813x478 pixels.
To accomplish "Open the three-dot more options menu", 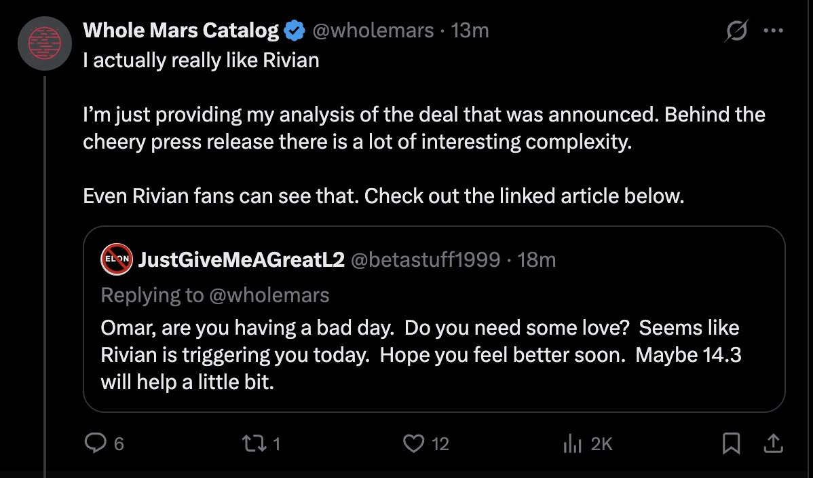I will click(774, 31).
